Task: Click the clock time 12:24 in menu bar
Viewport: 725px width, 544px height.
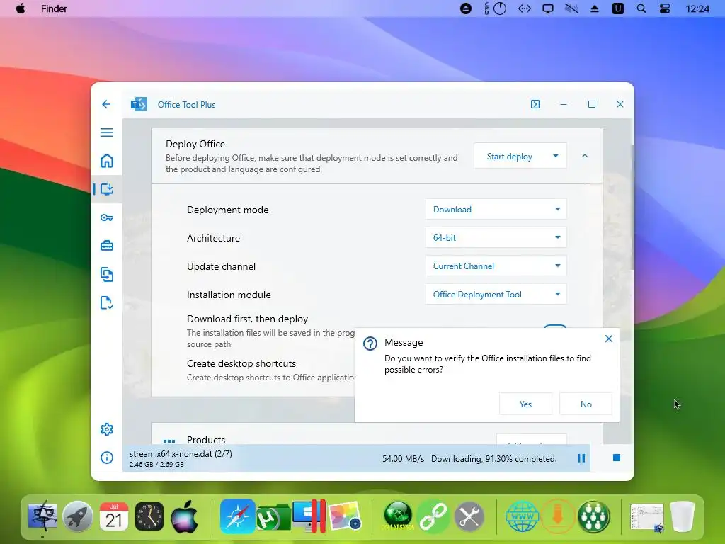Action: [x=697, y=8]
